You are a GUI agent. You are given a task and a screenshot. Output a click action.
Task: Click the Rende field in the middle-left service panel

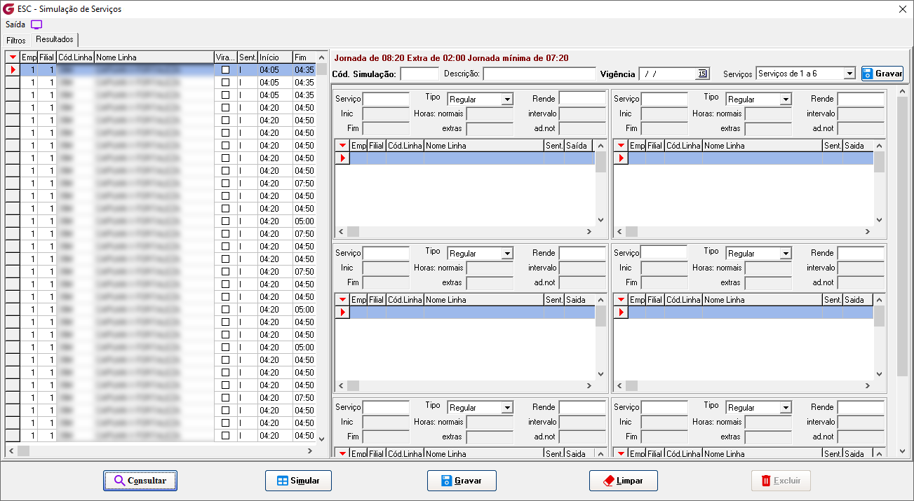point(582,253)
